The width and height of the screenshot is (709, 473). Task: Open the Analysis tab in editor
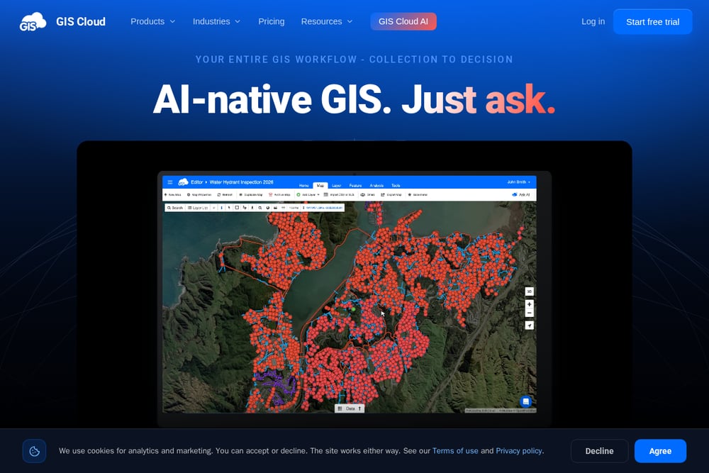[376, 185]
